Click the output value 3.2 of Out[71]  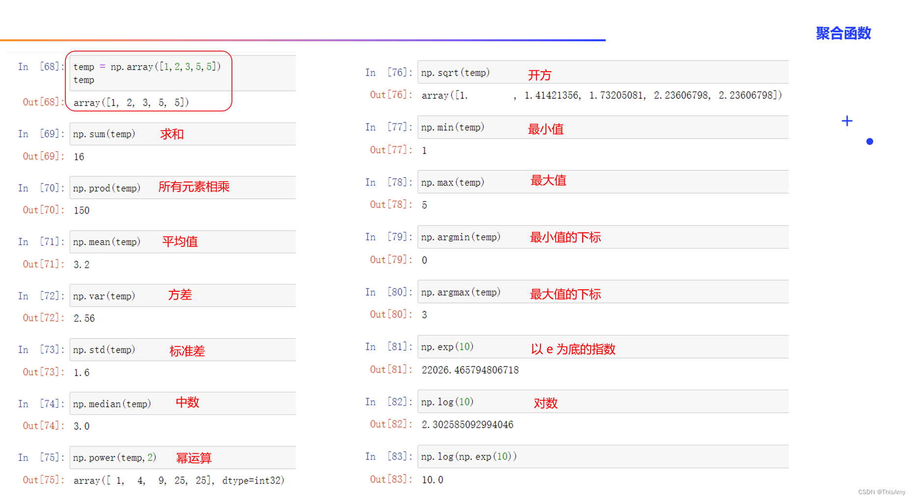82,265
